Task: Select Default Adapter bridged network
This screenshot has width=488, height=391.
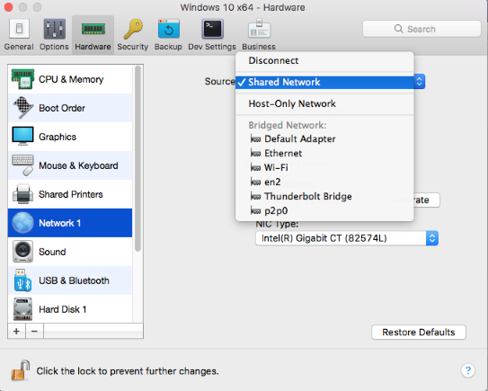Action: tap(324, 138)
